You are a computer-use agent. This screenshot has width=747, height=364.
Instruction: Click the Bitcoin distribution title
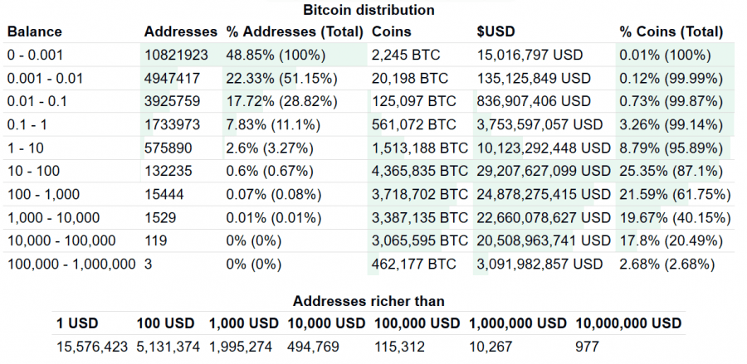(369, 9)
